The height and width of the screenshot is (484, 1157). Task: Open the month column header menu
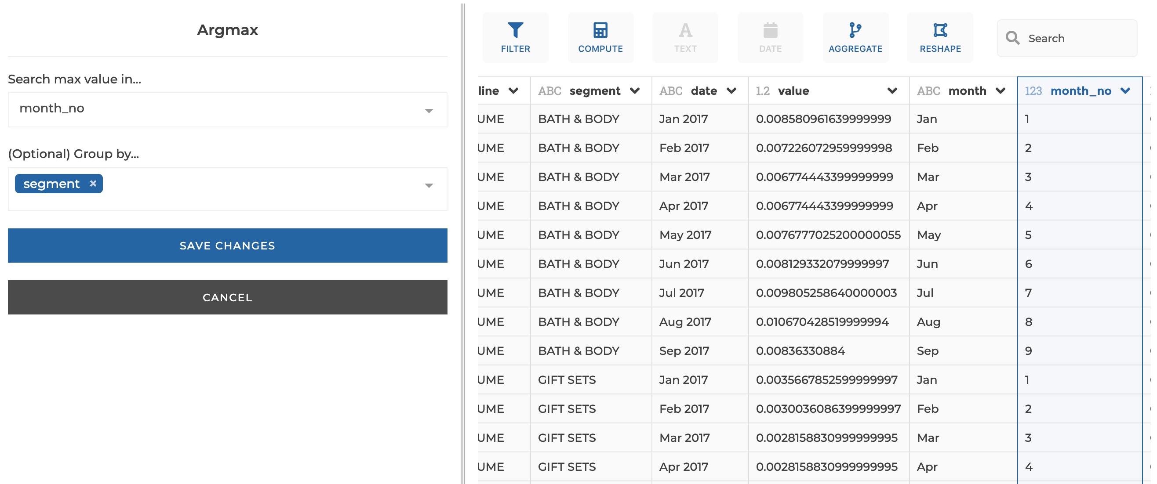click(1000, 91)
